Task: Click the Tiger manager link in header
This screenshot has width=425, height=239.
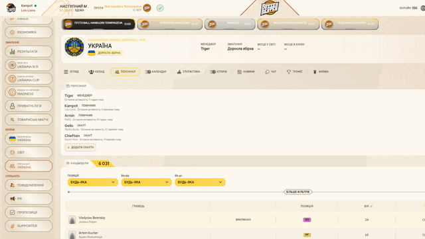Action: (205, 49)
